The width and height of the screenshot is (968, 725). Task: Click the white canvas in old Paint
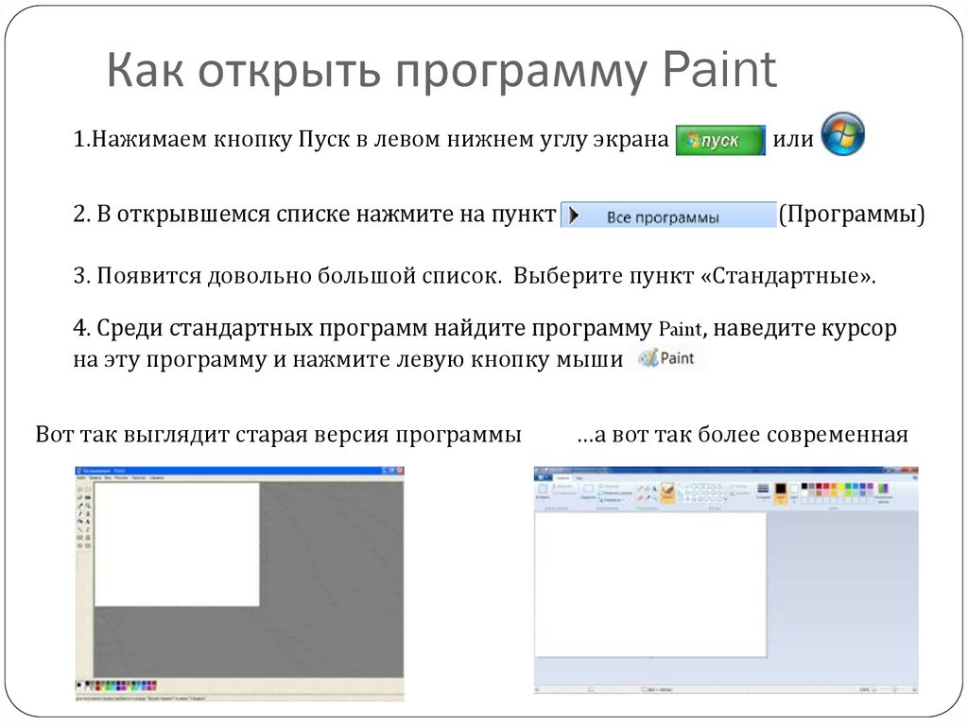(177, 544)
